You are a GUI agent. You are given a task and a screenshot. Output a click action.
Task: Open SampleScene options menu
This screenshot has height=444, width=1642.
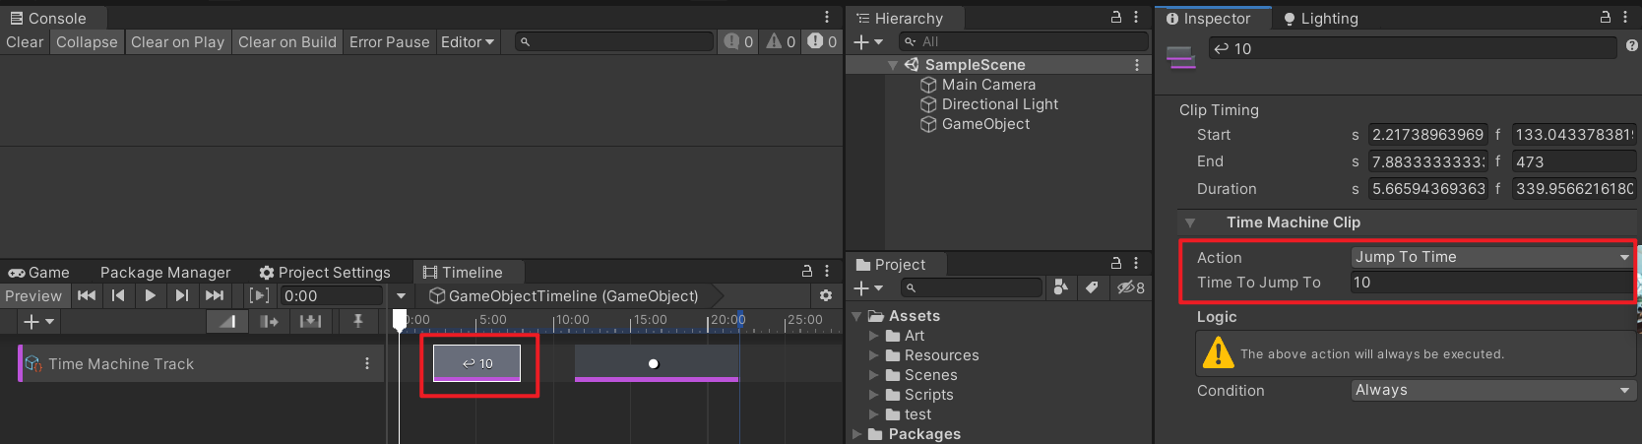[x=1137, y=65]
